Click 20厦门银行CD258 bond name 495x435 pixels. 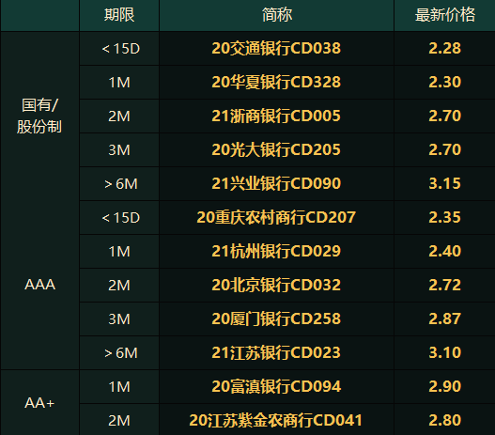coord(276,318)
